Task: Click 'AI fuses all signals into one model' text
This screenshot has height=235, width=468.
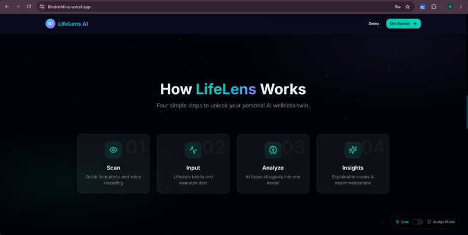Action: click(x=273, y=180)
